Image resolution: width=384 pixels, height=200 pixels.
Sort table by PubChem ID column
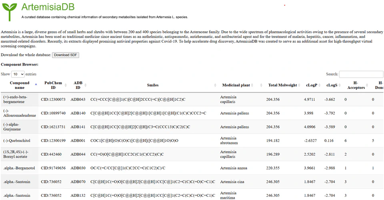(53, 85)
